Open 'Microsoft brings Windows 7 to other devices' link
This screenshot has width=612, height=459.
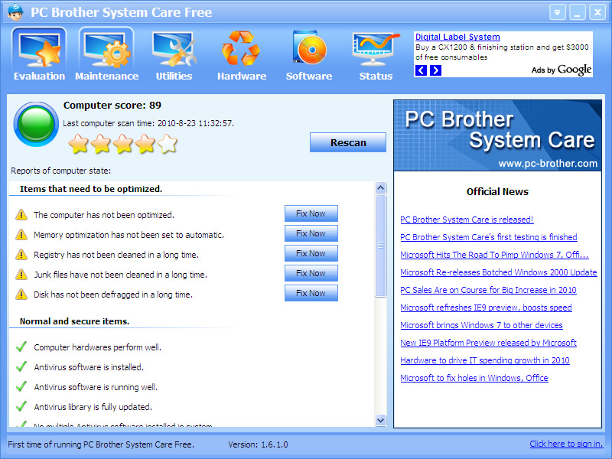coord(481,324)
